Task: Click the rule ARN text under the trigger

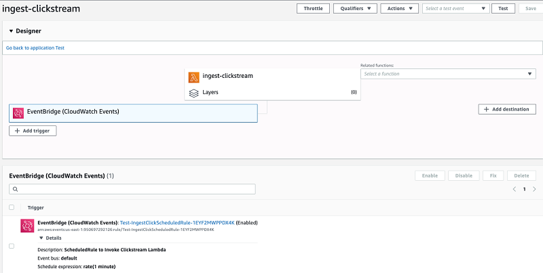Action: [126, 230]
